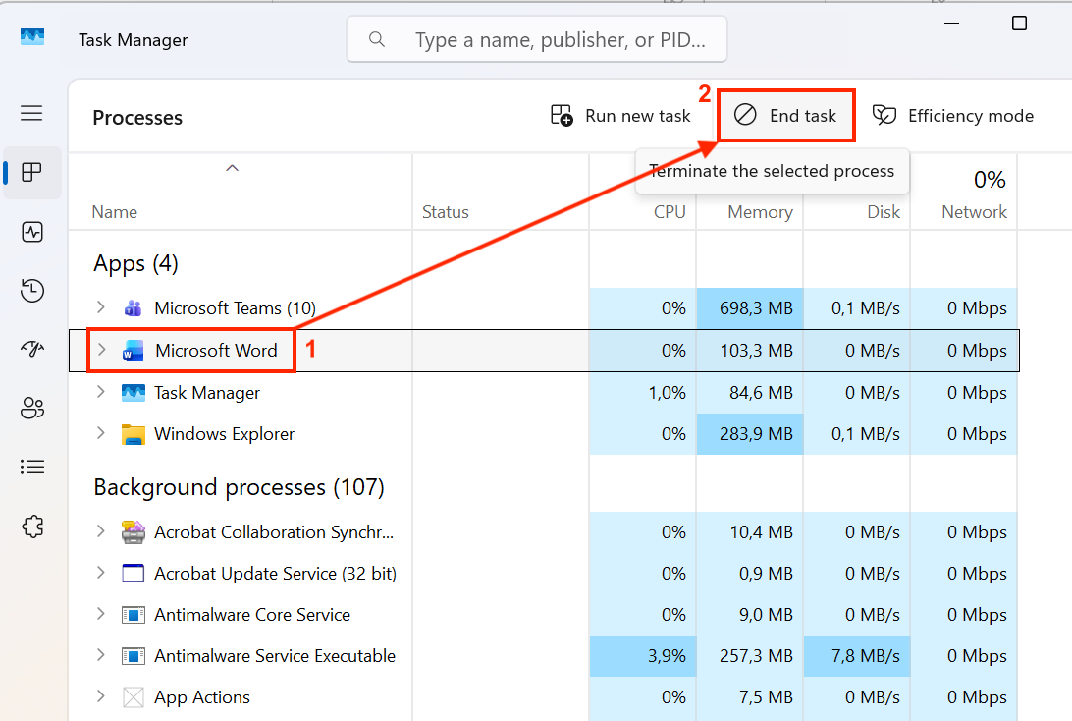The width and height of the screenshot is (1072, 721).
Task: Enable Efficiency mode for the selected process
Action: 951,115
